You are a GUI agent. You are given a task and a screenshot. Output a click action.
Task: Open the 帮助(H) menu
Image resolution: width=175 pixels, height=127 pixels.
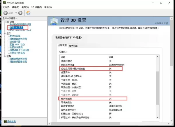pos(48,7)
